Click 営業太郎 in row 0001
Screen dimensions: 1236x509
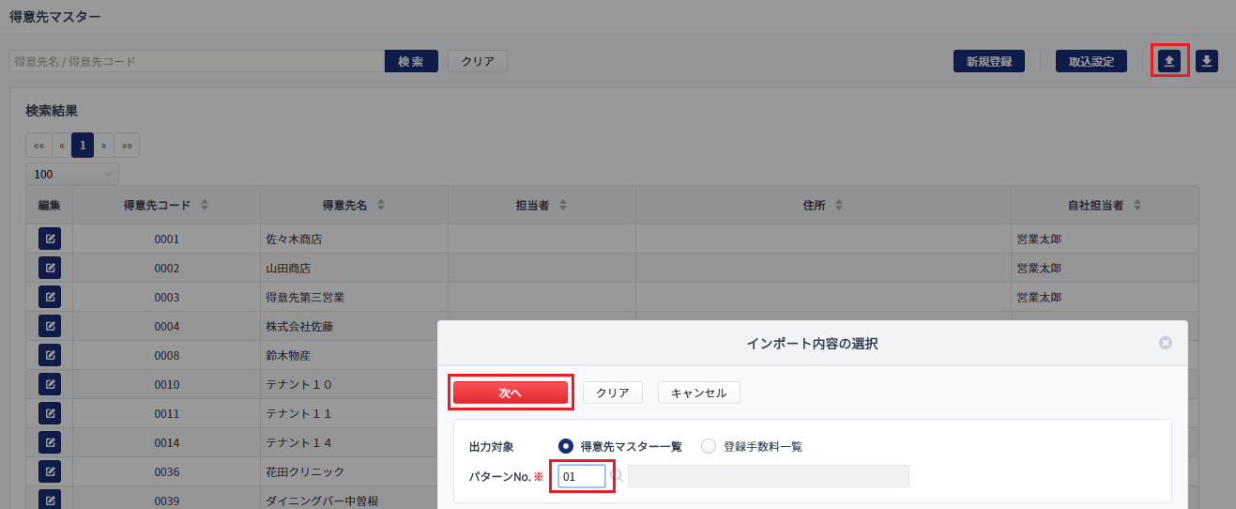[x=1040, y=239]
